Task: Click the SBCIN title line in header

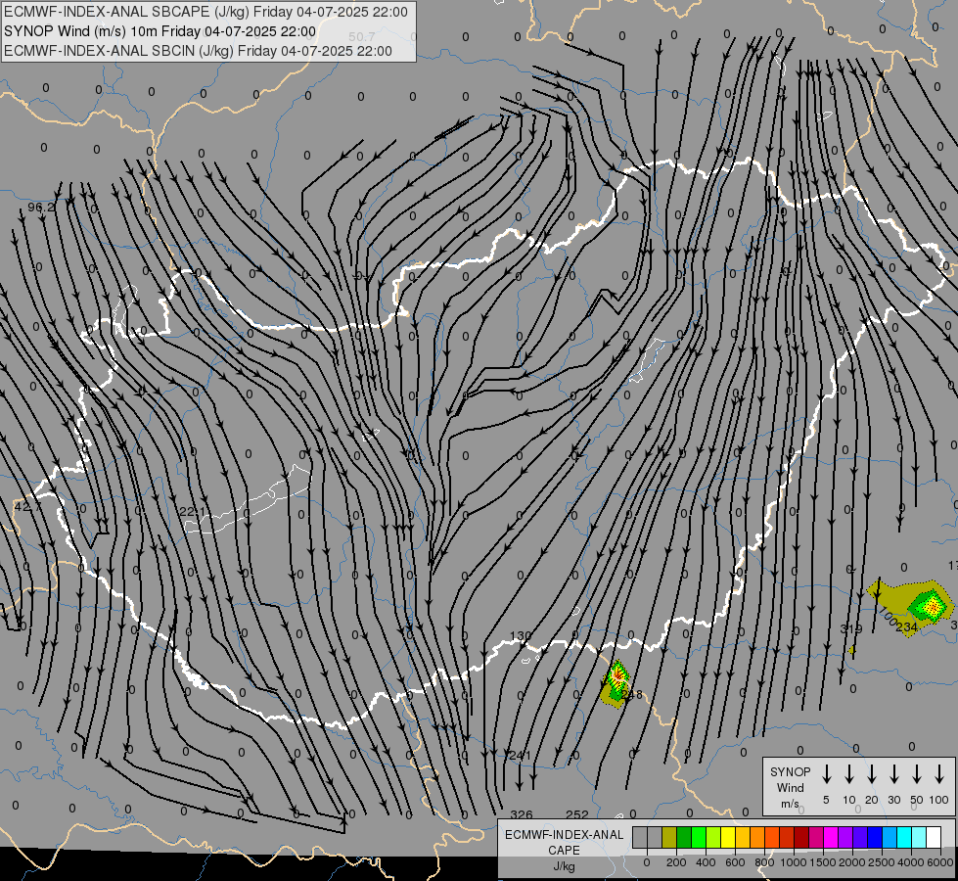Action: [x=198, y=51]
